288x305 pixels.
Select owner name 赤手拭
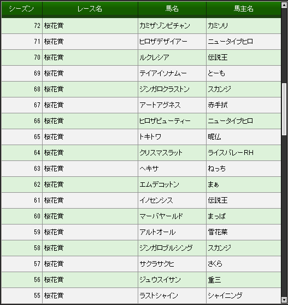[218, 105]
